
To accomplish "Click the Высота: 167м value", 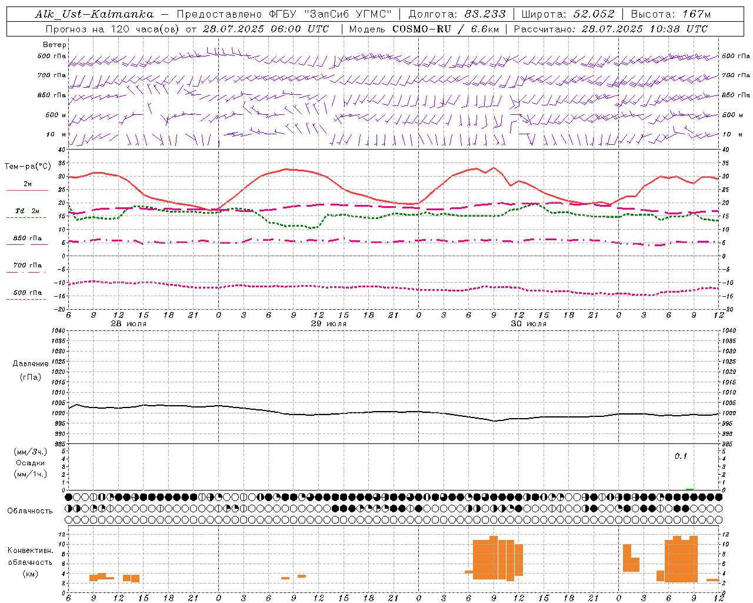I will click(x=671, y=14).
